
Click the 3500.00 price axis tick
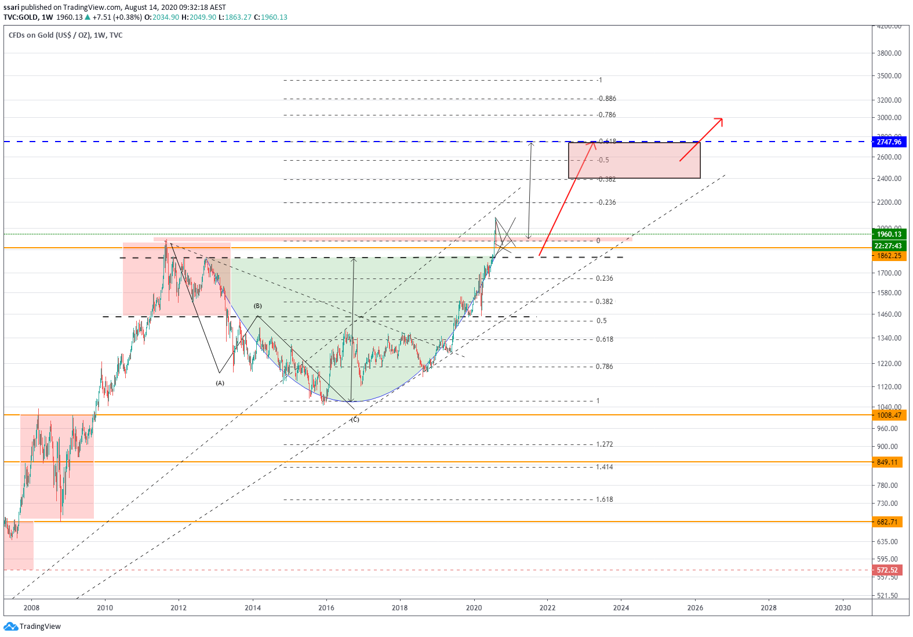coord(889,76)
